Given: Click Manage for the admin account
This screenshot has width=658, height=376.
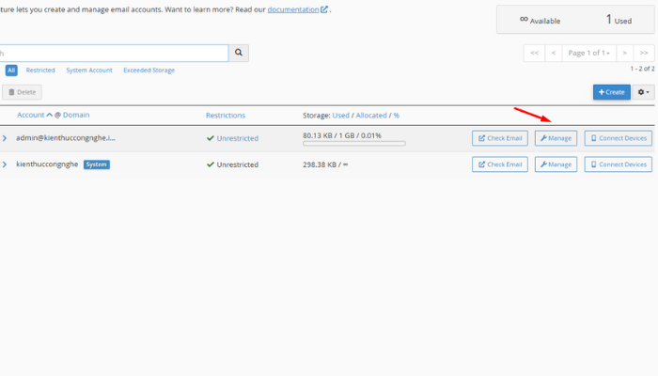Looking at the screenshot, I should tap(556, 138).
